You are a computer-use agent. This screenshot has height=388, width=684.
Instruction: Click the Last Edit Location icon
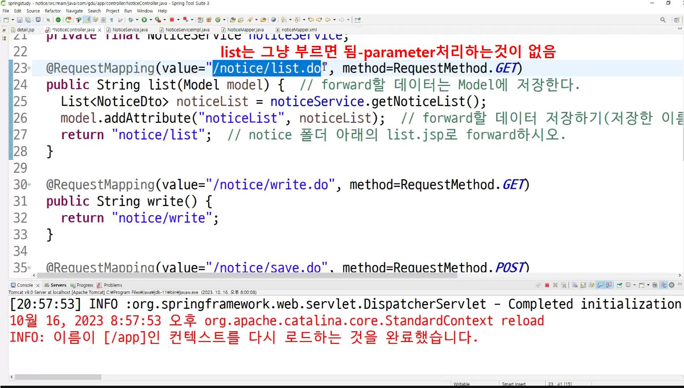pyautogui.click(x=311, y=20)
